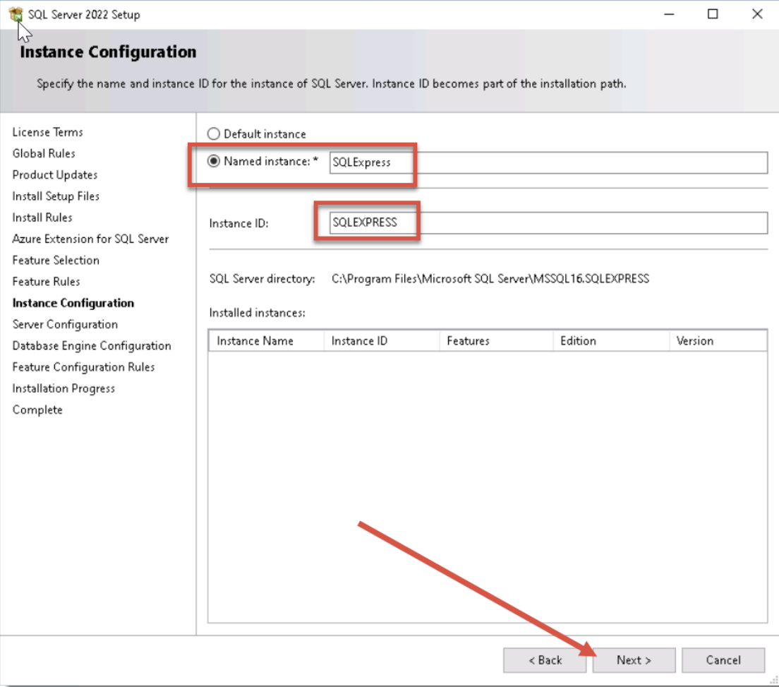
Task: Select the Feature Configuration Rules step
Action: [x=83, y=367]
